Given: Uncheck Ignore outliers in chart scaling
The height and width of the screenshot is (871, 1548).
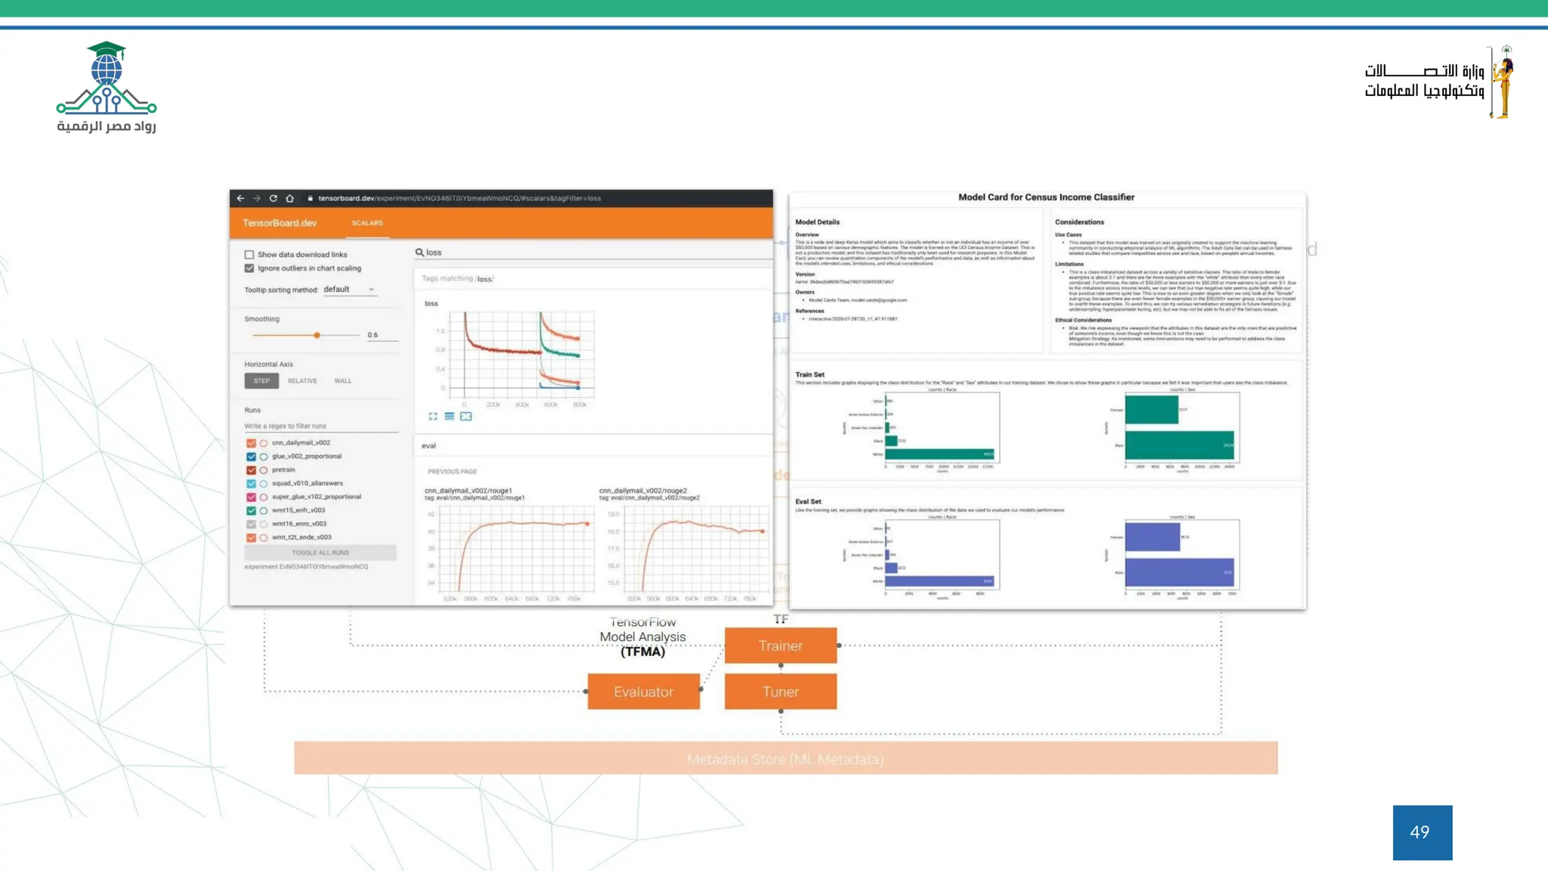Looking at the screenshot, I should click(x=249, y=268).
